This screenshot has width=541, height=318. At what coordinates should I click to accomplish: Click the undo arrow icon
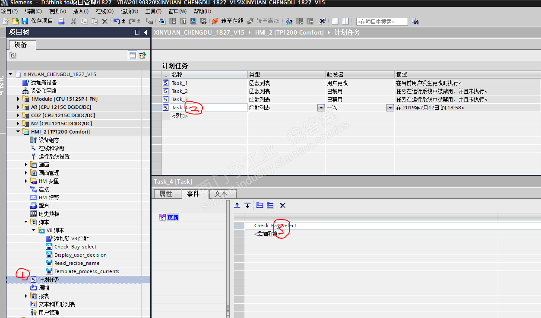[117, 21]
